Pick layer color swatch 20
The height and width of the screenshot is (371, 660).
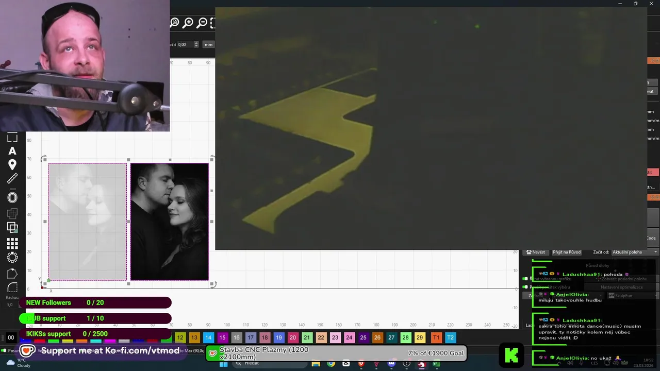(x=293, y=338)
